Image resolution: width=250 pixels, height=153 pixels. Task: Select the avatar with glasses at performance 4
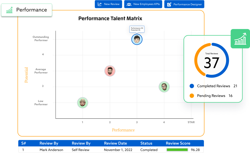[164, 87]
